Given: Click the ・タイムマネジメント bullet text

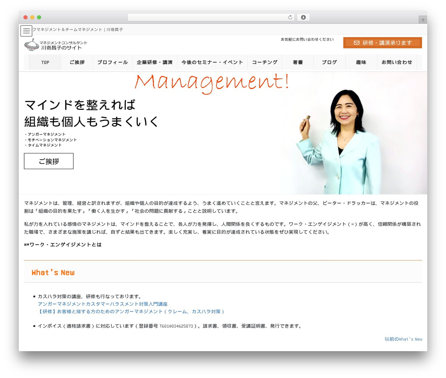Looking at the screenshot, I should tap(43, 145).
